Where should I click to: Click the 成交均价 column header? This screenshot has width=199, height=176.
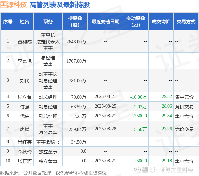161,21
